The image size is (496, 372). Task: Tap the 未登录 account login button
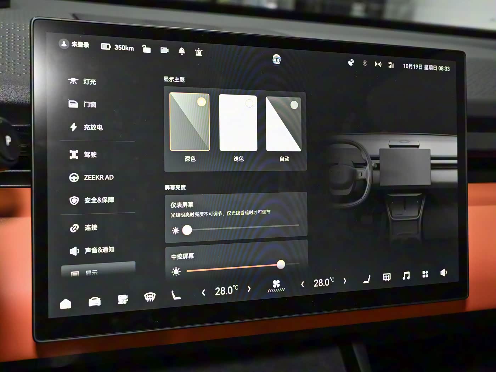coord(74,44)
